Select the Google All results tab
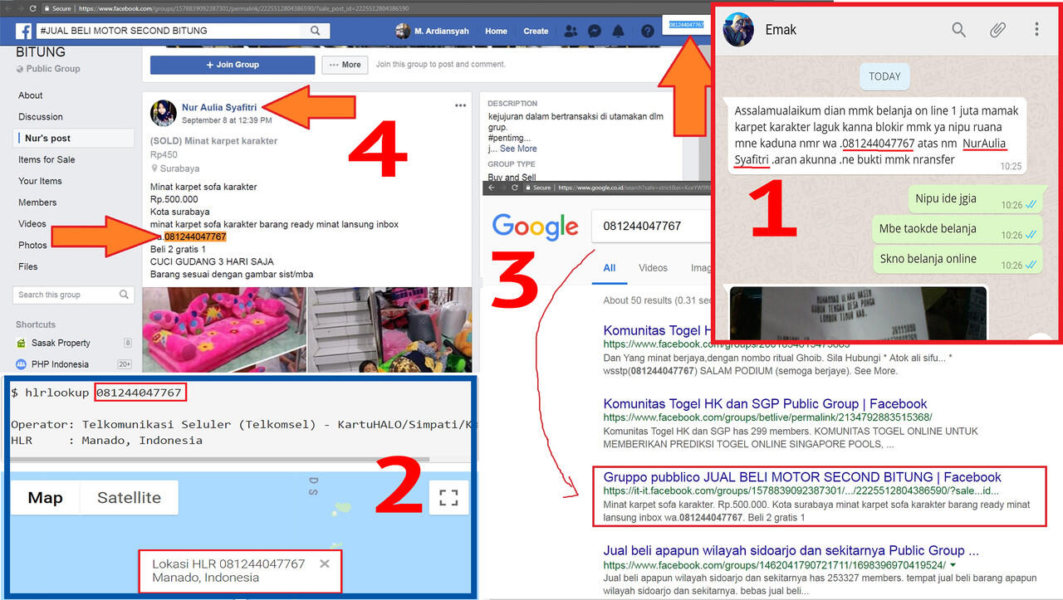1063x600 pixels. pyautogui.click(x=610, y=268)
